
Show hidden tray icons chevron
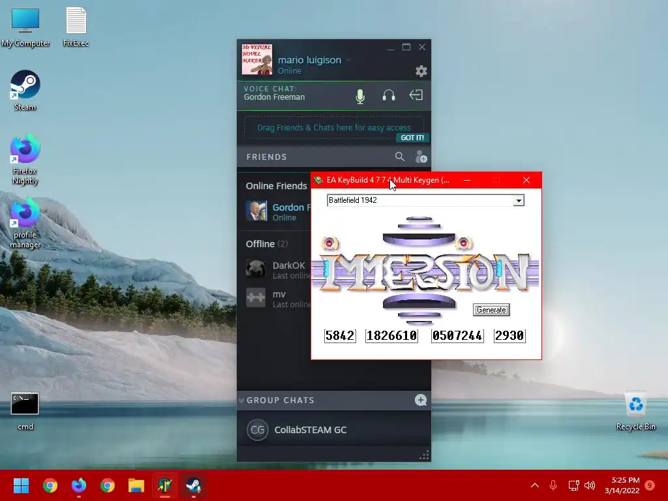point(535,485)
